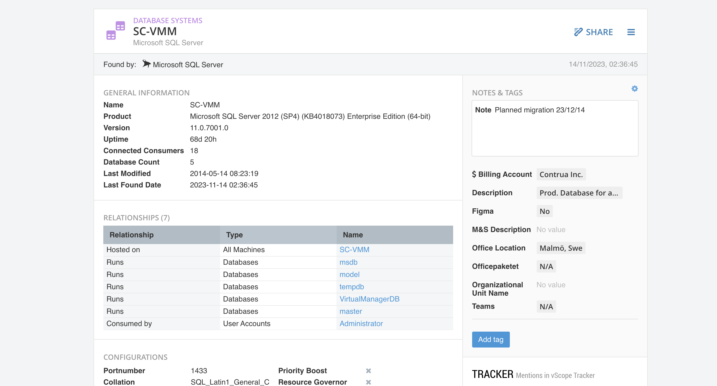Click the Share link icon
The height and width of the screenshot is (386, 717).
coord(578,32)
